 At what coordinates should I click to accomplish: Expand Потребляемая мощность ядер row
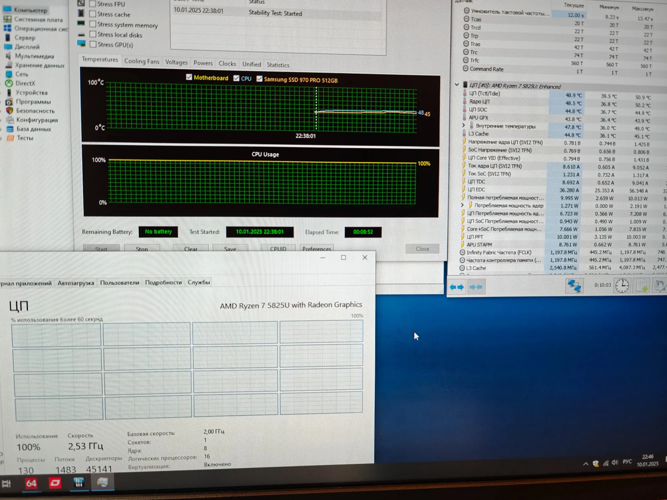[462, 205]
